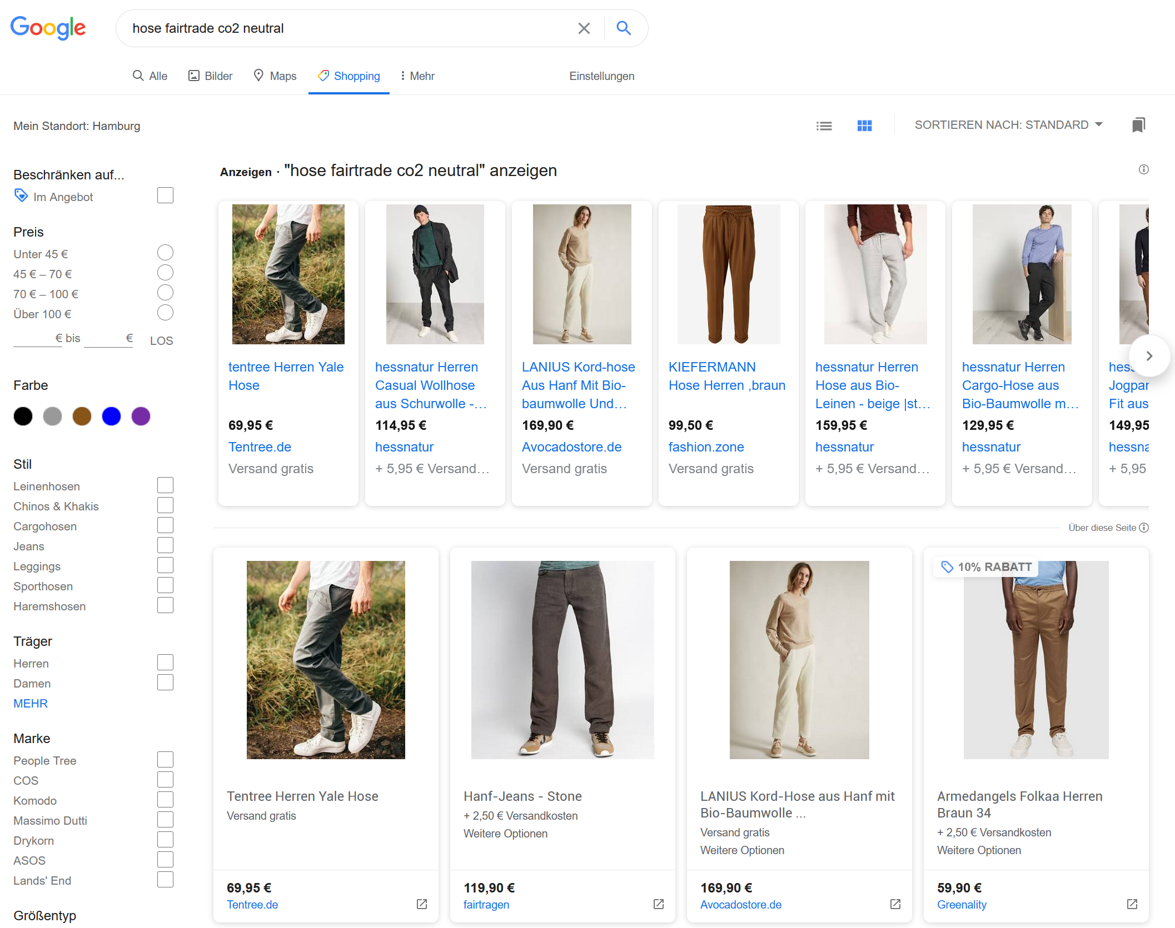Click Weitere Optionen under Hanf-Jeans
Screen dimensions: 1175x928
click(x=505, y=834)
